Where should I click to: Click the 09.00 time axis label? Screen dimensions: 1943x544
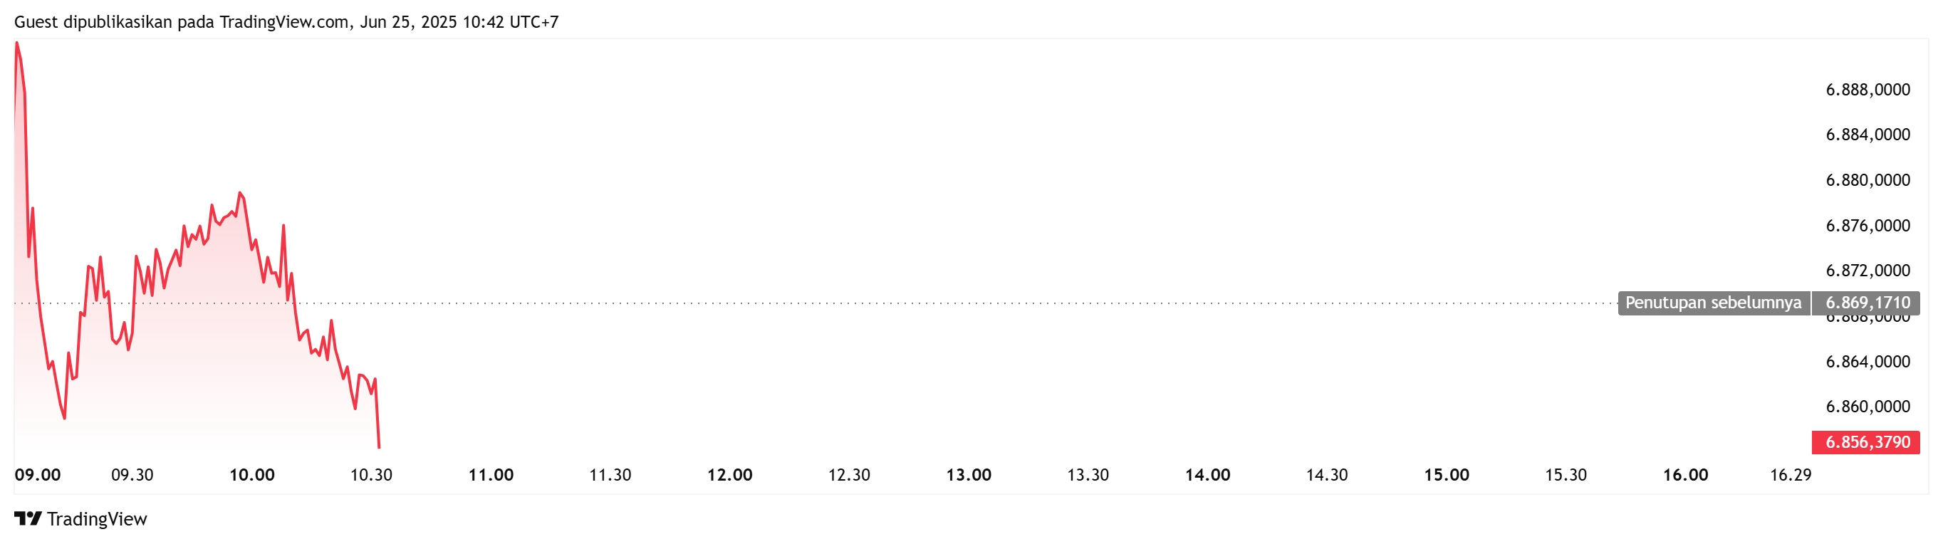click(38, 475)
